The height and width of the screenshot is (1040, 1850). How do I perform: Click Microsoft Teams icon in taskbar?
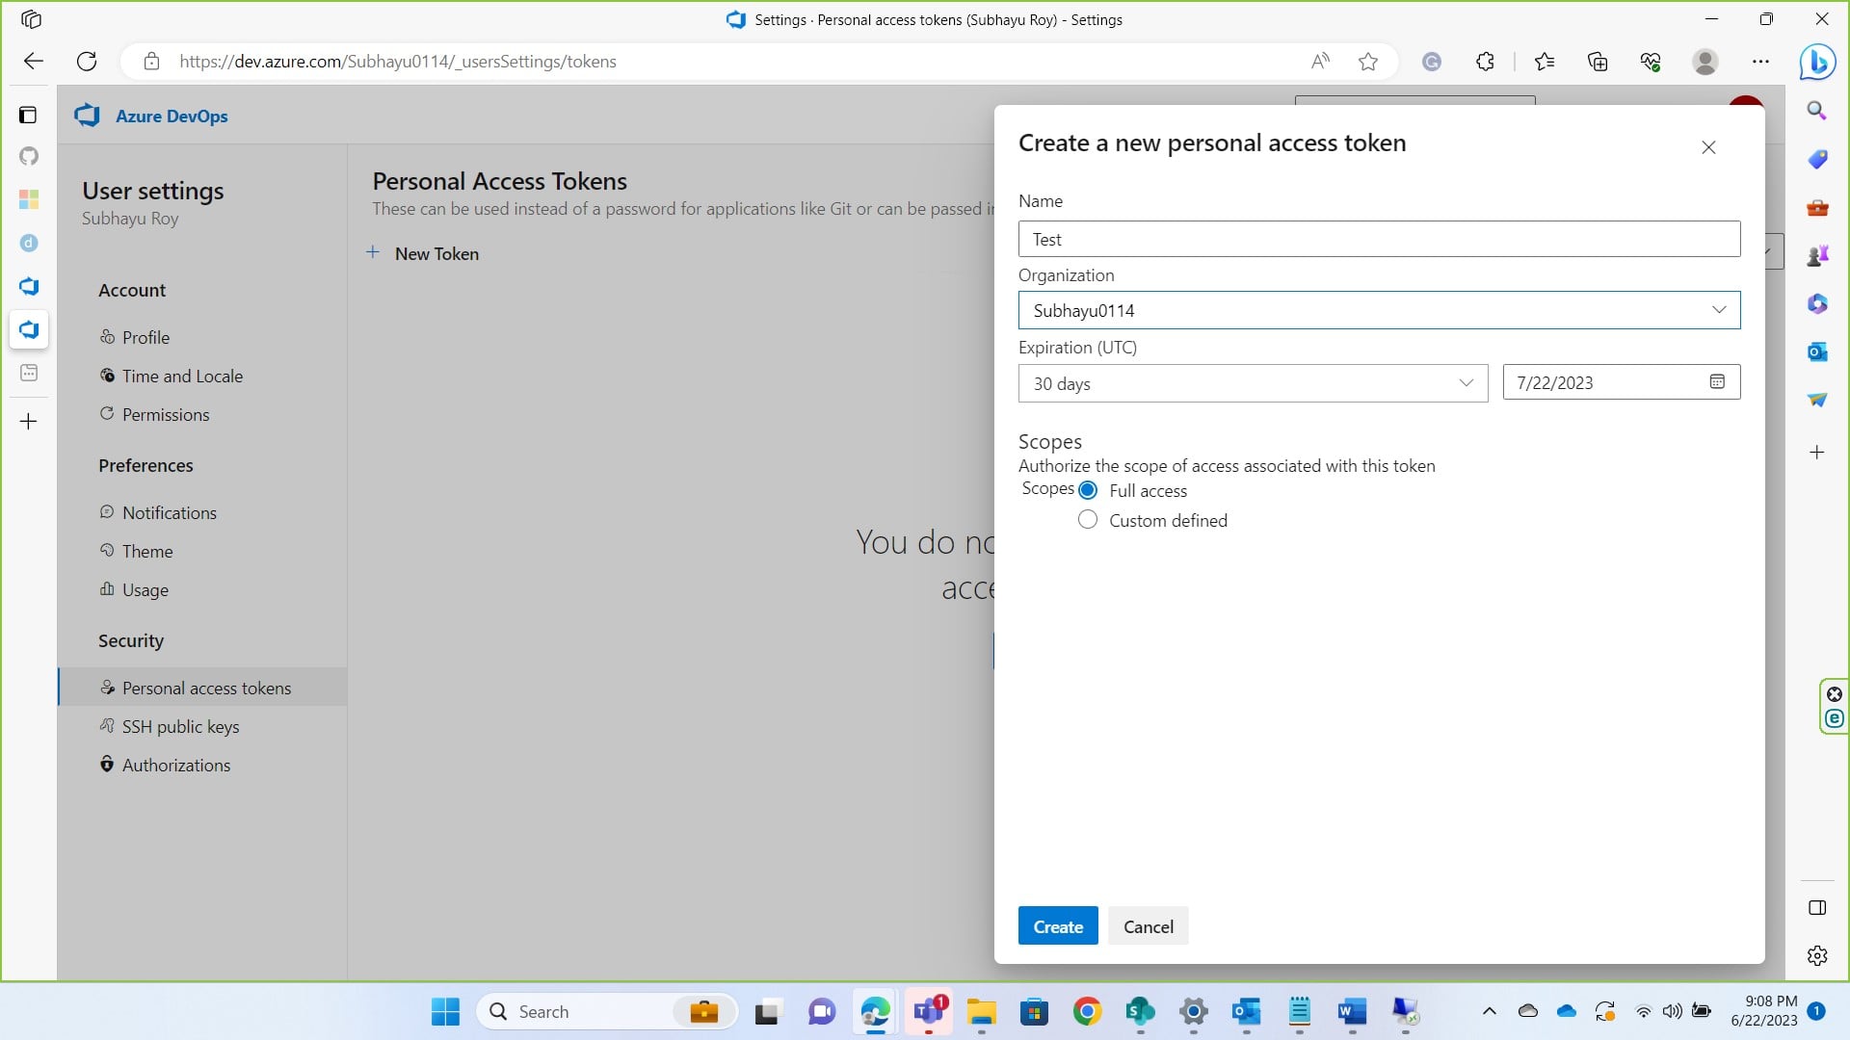pos(929,1011)
